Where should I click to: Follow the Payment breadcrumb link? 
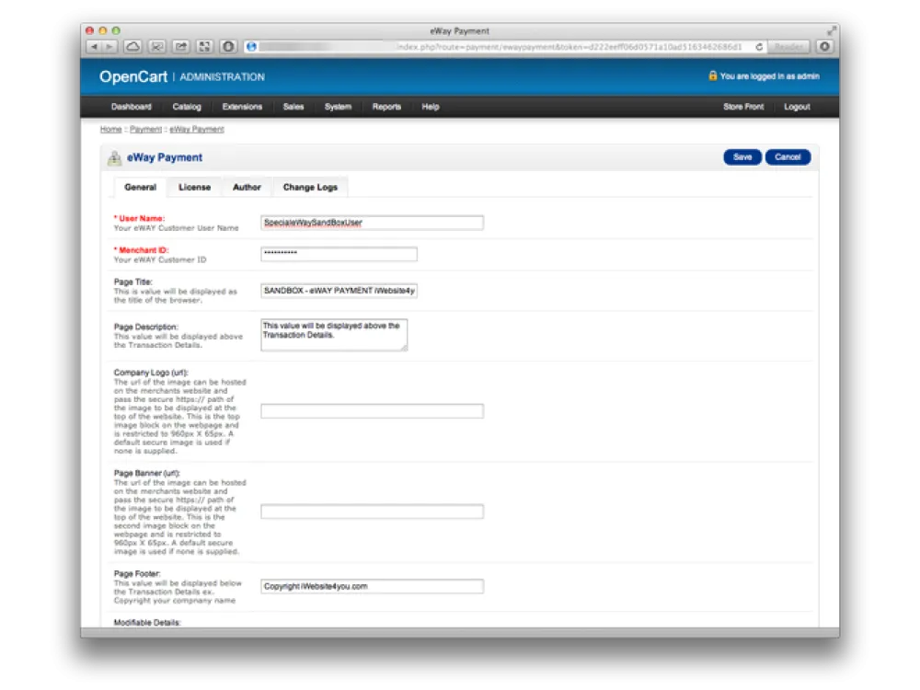pyautogui.click(x=145, y=130)
